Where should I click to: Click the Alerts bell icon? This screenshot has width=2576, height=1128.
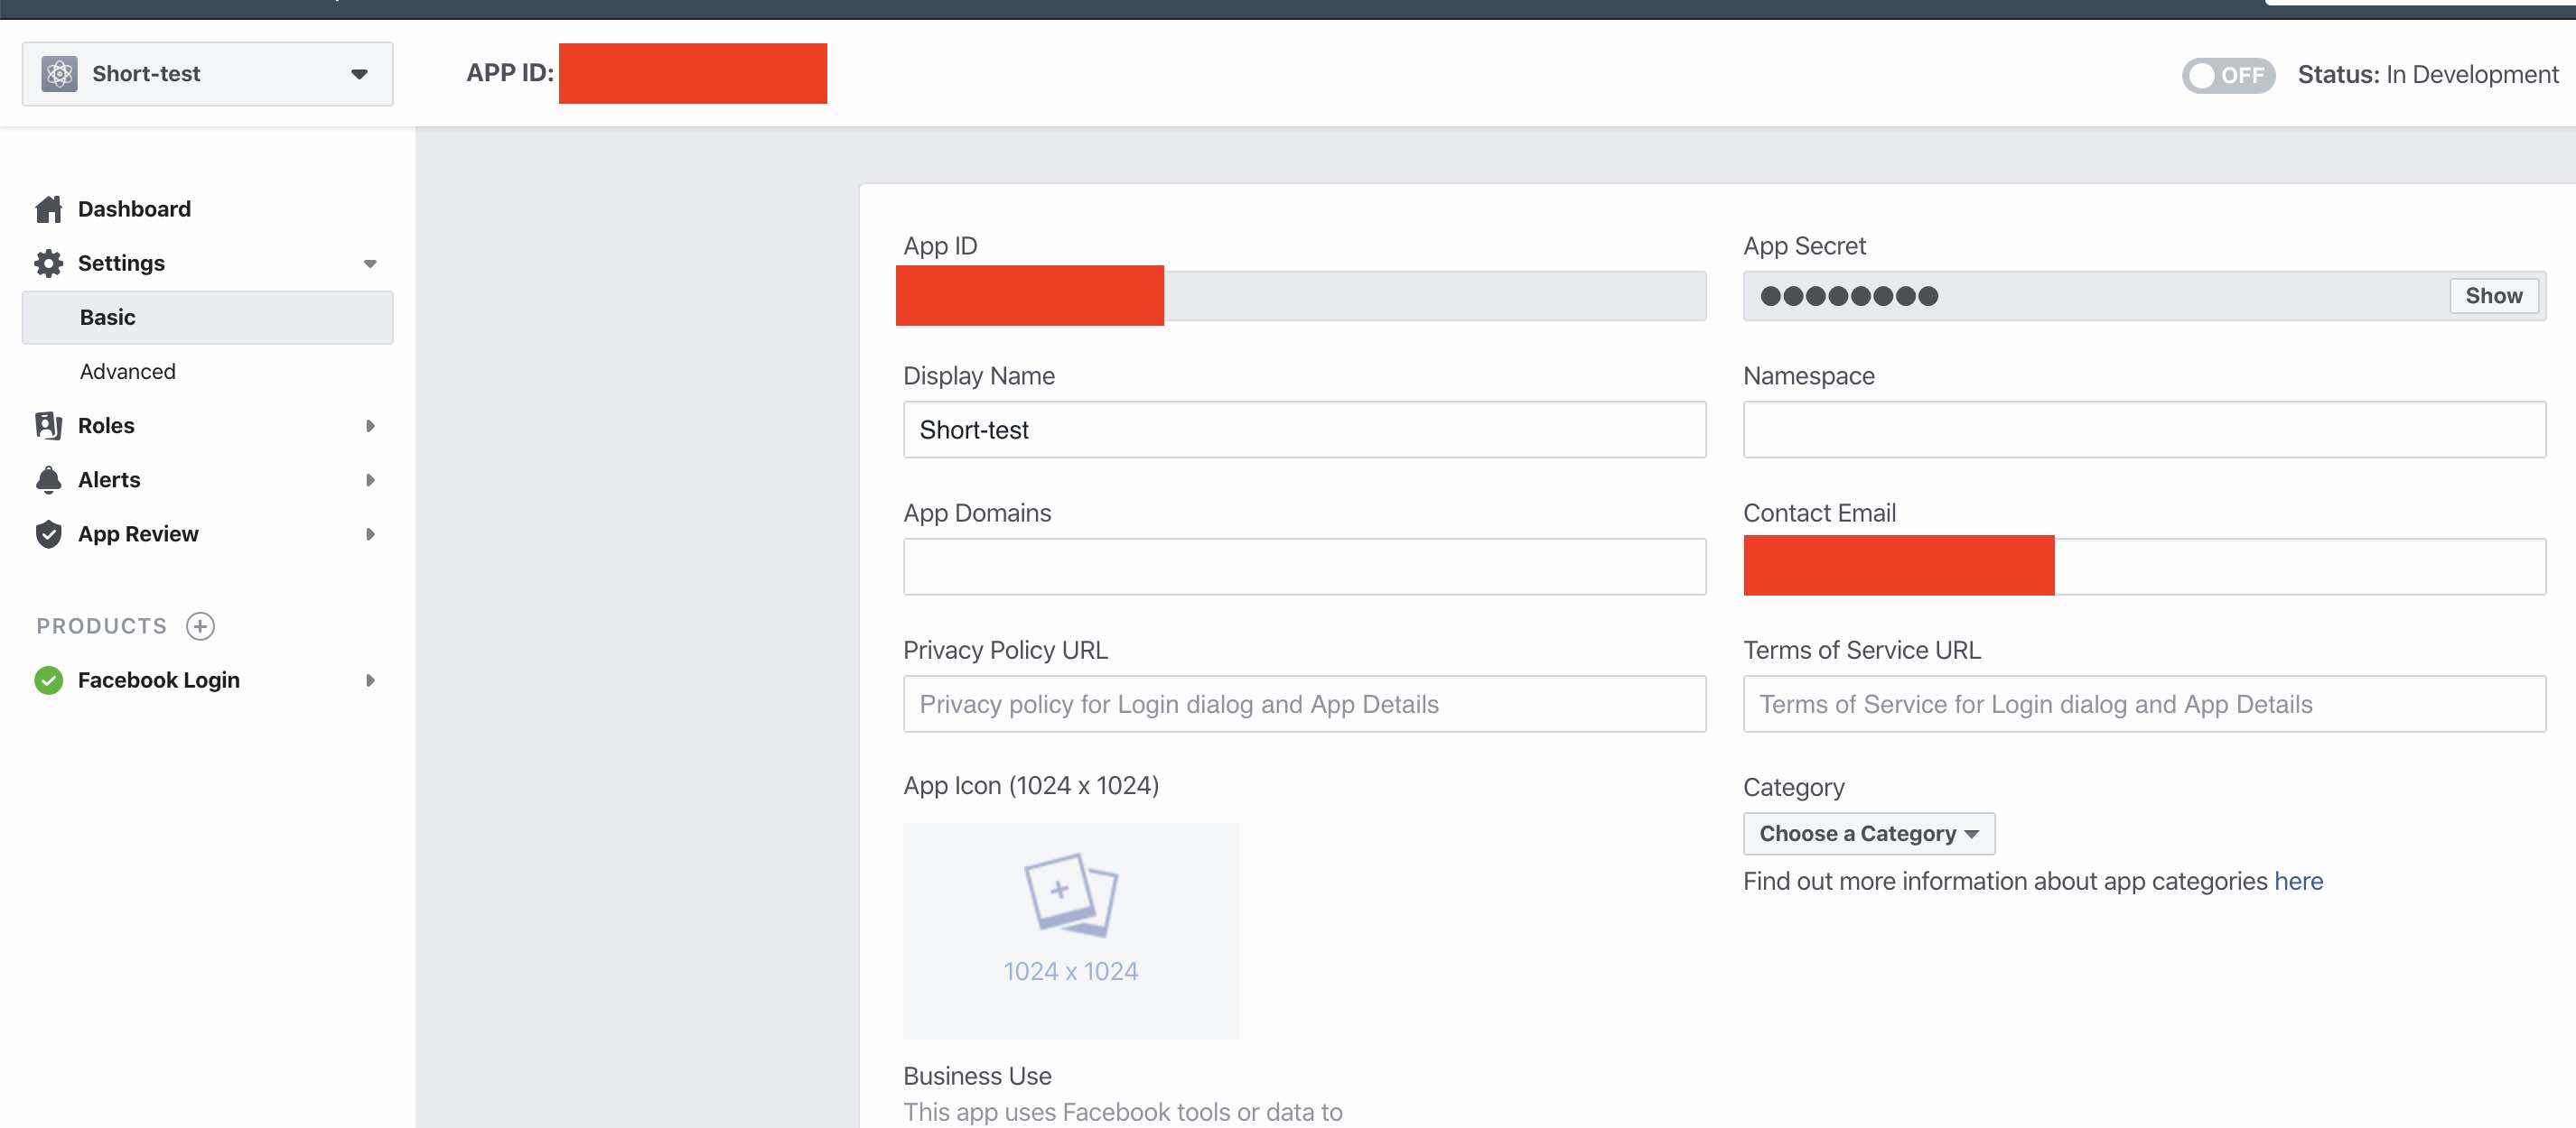[48, 479]
